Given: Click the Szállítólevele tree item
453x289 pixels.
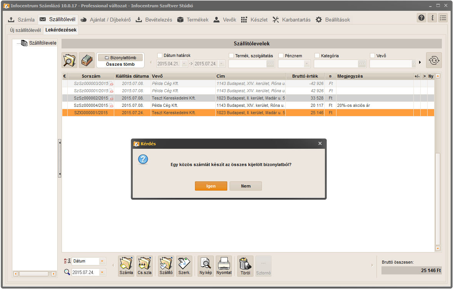Looking at the screenshot, I should pyautogui.click(x=42, y=43).
